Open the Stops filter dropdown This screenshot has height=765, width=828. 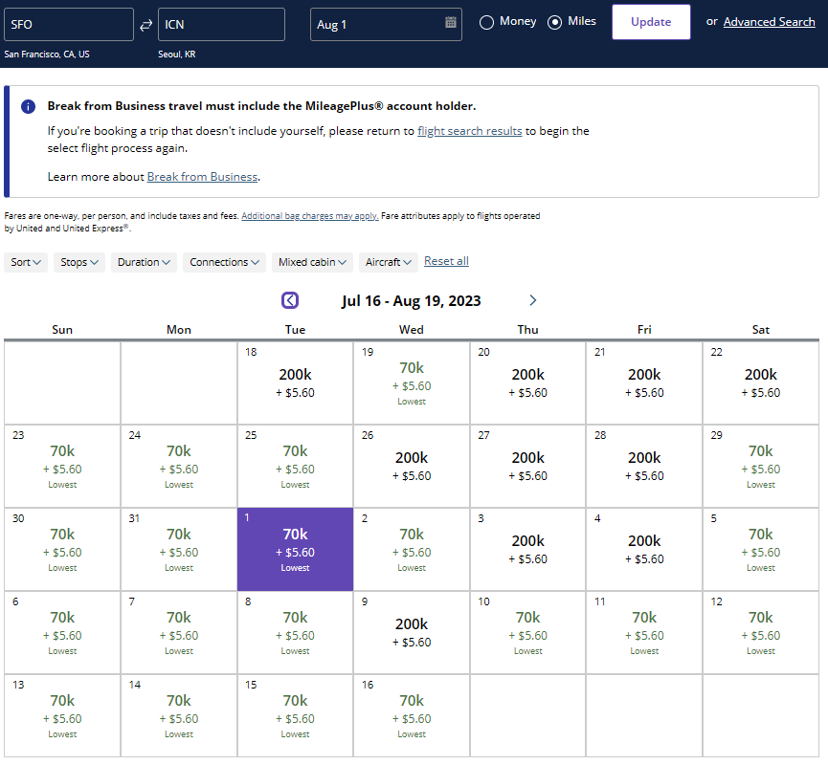(x=80, y=262)
